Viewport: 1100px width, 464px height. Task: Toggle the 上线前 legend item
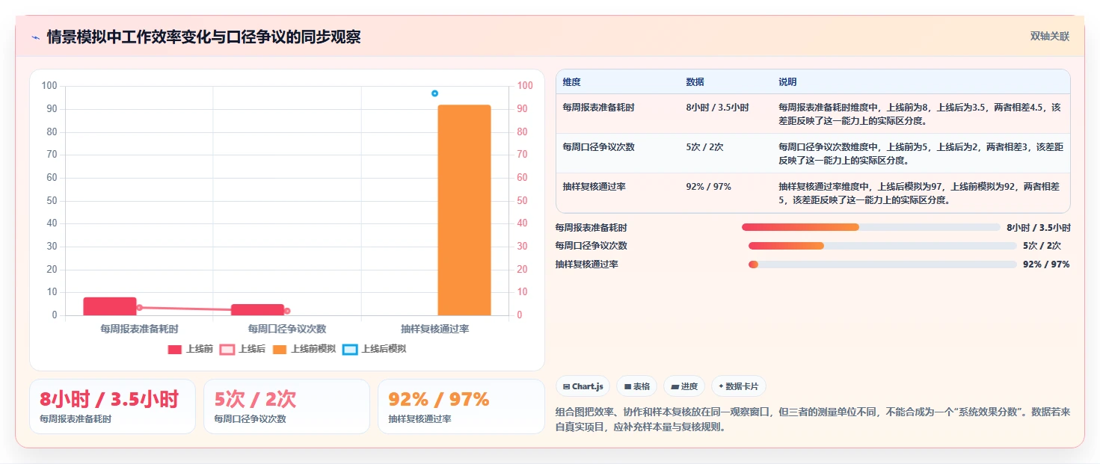(191, 349)
